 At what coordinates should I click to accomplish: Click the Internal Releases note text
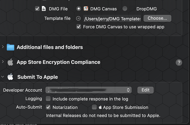pos(103,116)
